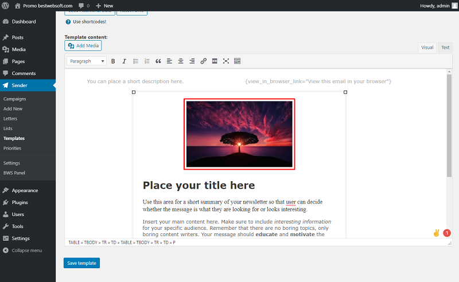Open the Users menu

[x=28, y=214]
